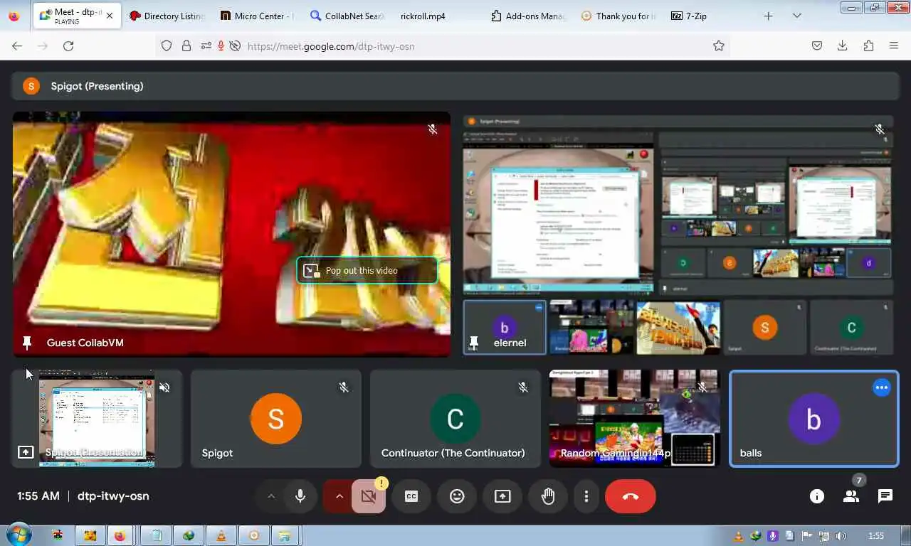911x546 pixels.
Task: Switch to the Directory Listing tab
Action: point(167,16)
